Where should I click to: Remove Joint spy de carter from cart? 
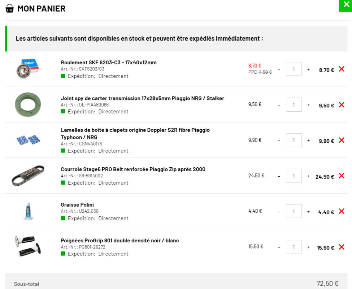click(x=342, y=105)
